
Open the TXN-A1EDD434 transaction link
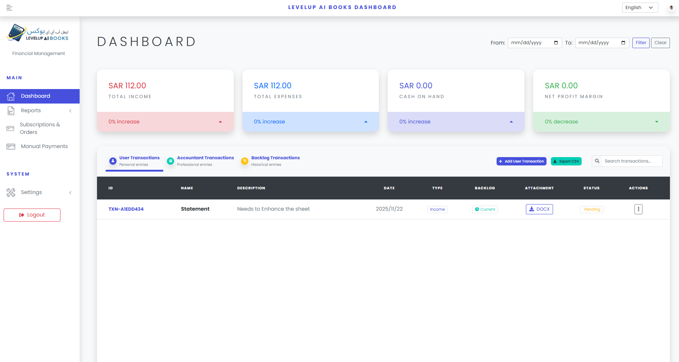[126, 209]
